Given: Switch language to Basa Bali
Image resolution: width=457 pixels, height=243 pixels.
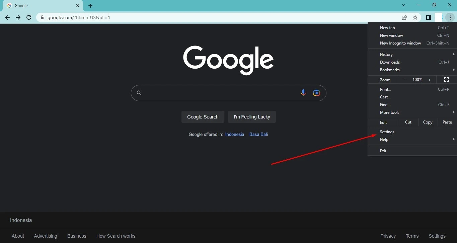Looking at the screenshot, I should tap(258, 134).
